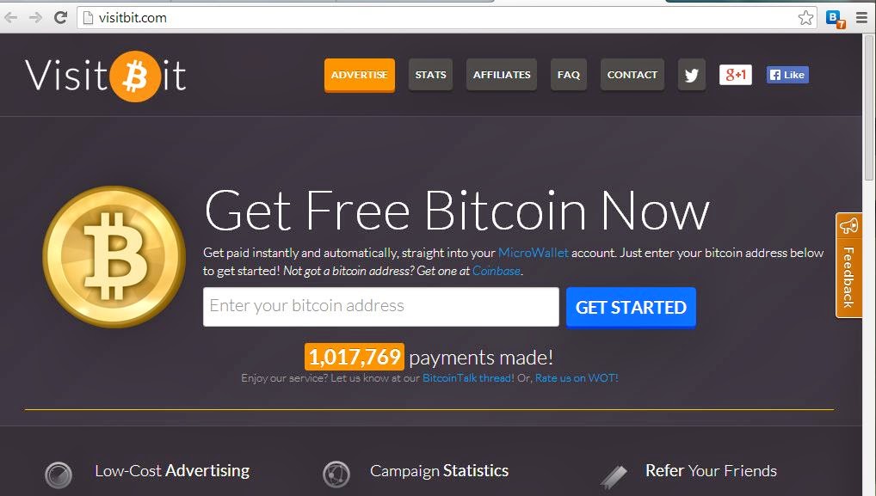Open the FAQ page
The image size is (876, 496).
pos(569,75)
